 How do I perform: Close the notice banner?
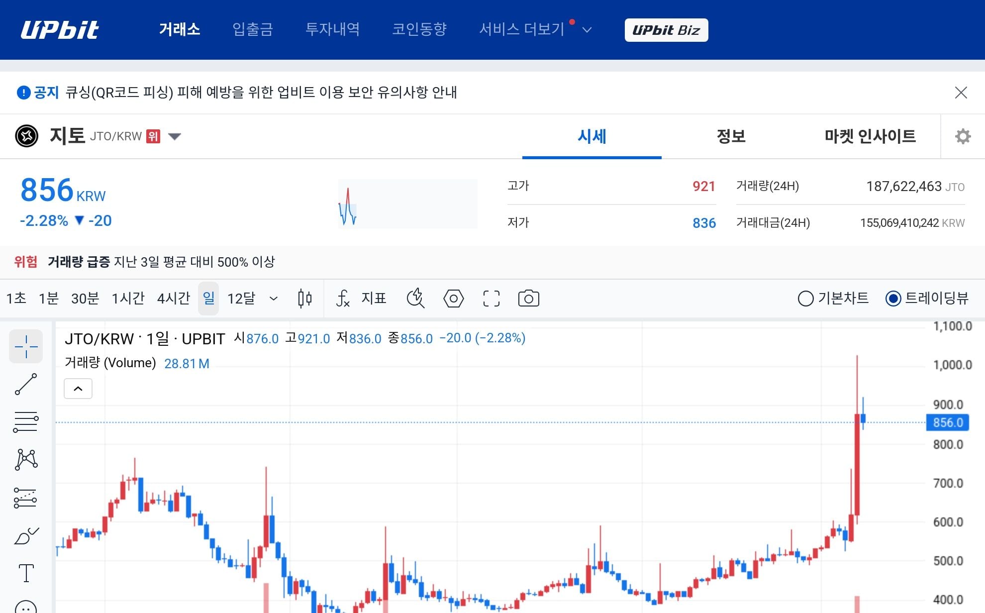point(961,93)
